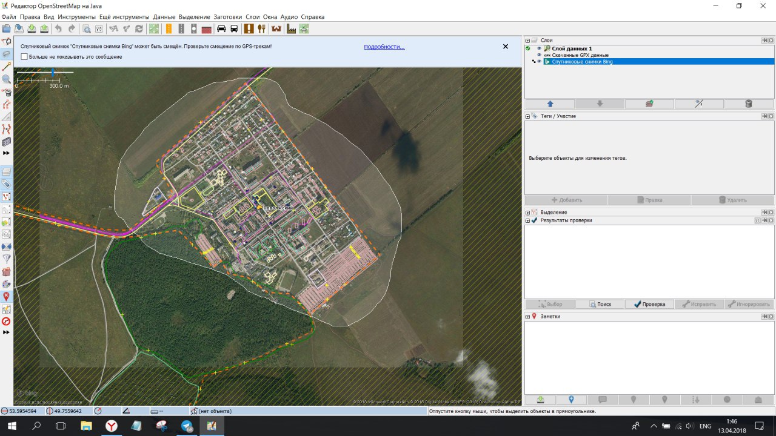Click the car preset icon in toolbar

tap(221, 28)
